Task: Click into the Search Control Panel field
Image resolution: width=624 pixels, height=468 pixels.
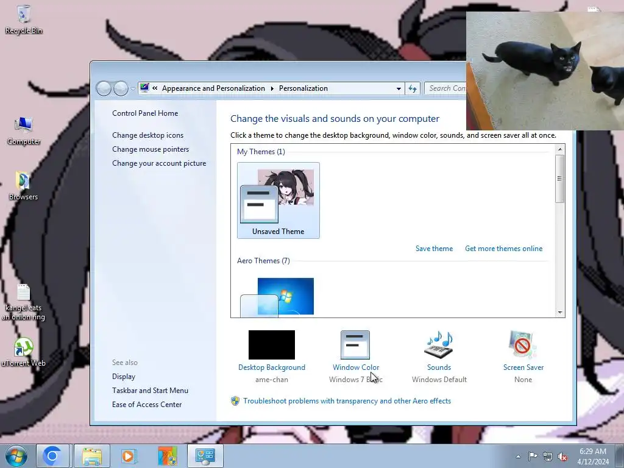Action: point(445,88)
